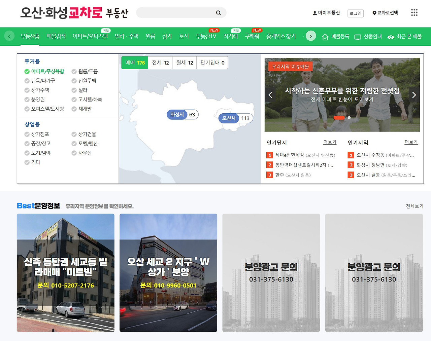
Task: Select 상가점포 commercial type
Action: [x=37, y=134]
